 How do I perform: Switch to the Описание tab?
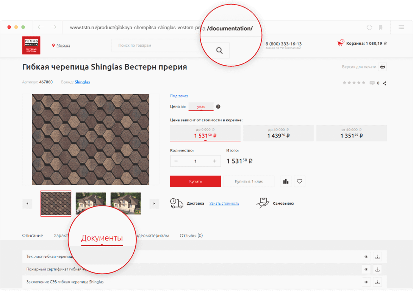point(33,235)
